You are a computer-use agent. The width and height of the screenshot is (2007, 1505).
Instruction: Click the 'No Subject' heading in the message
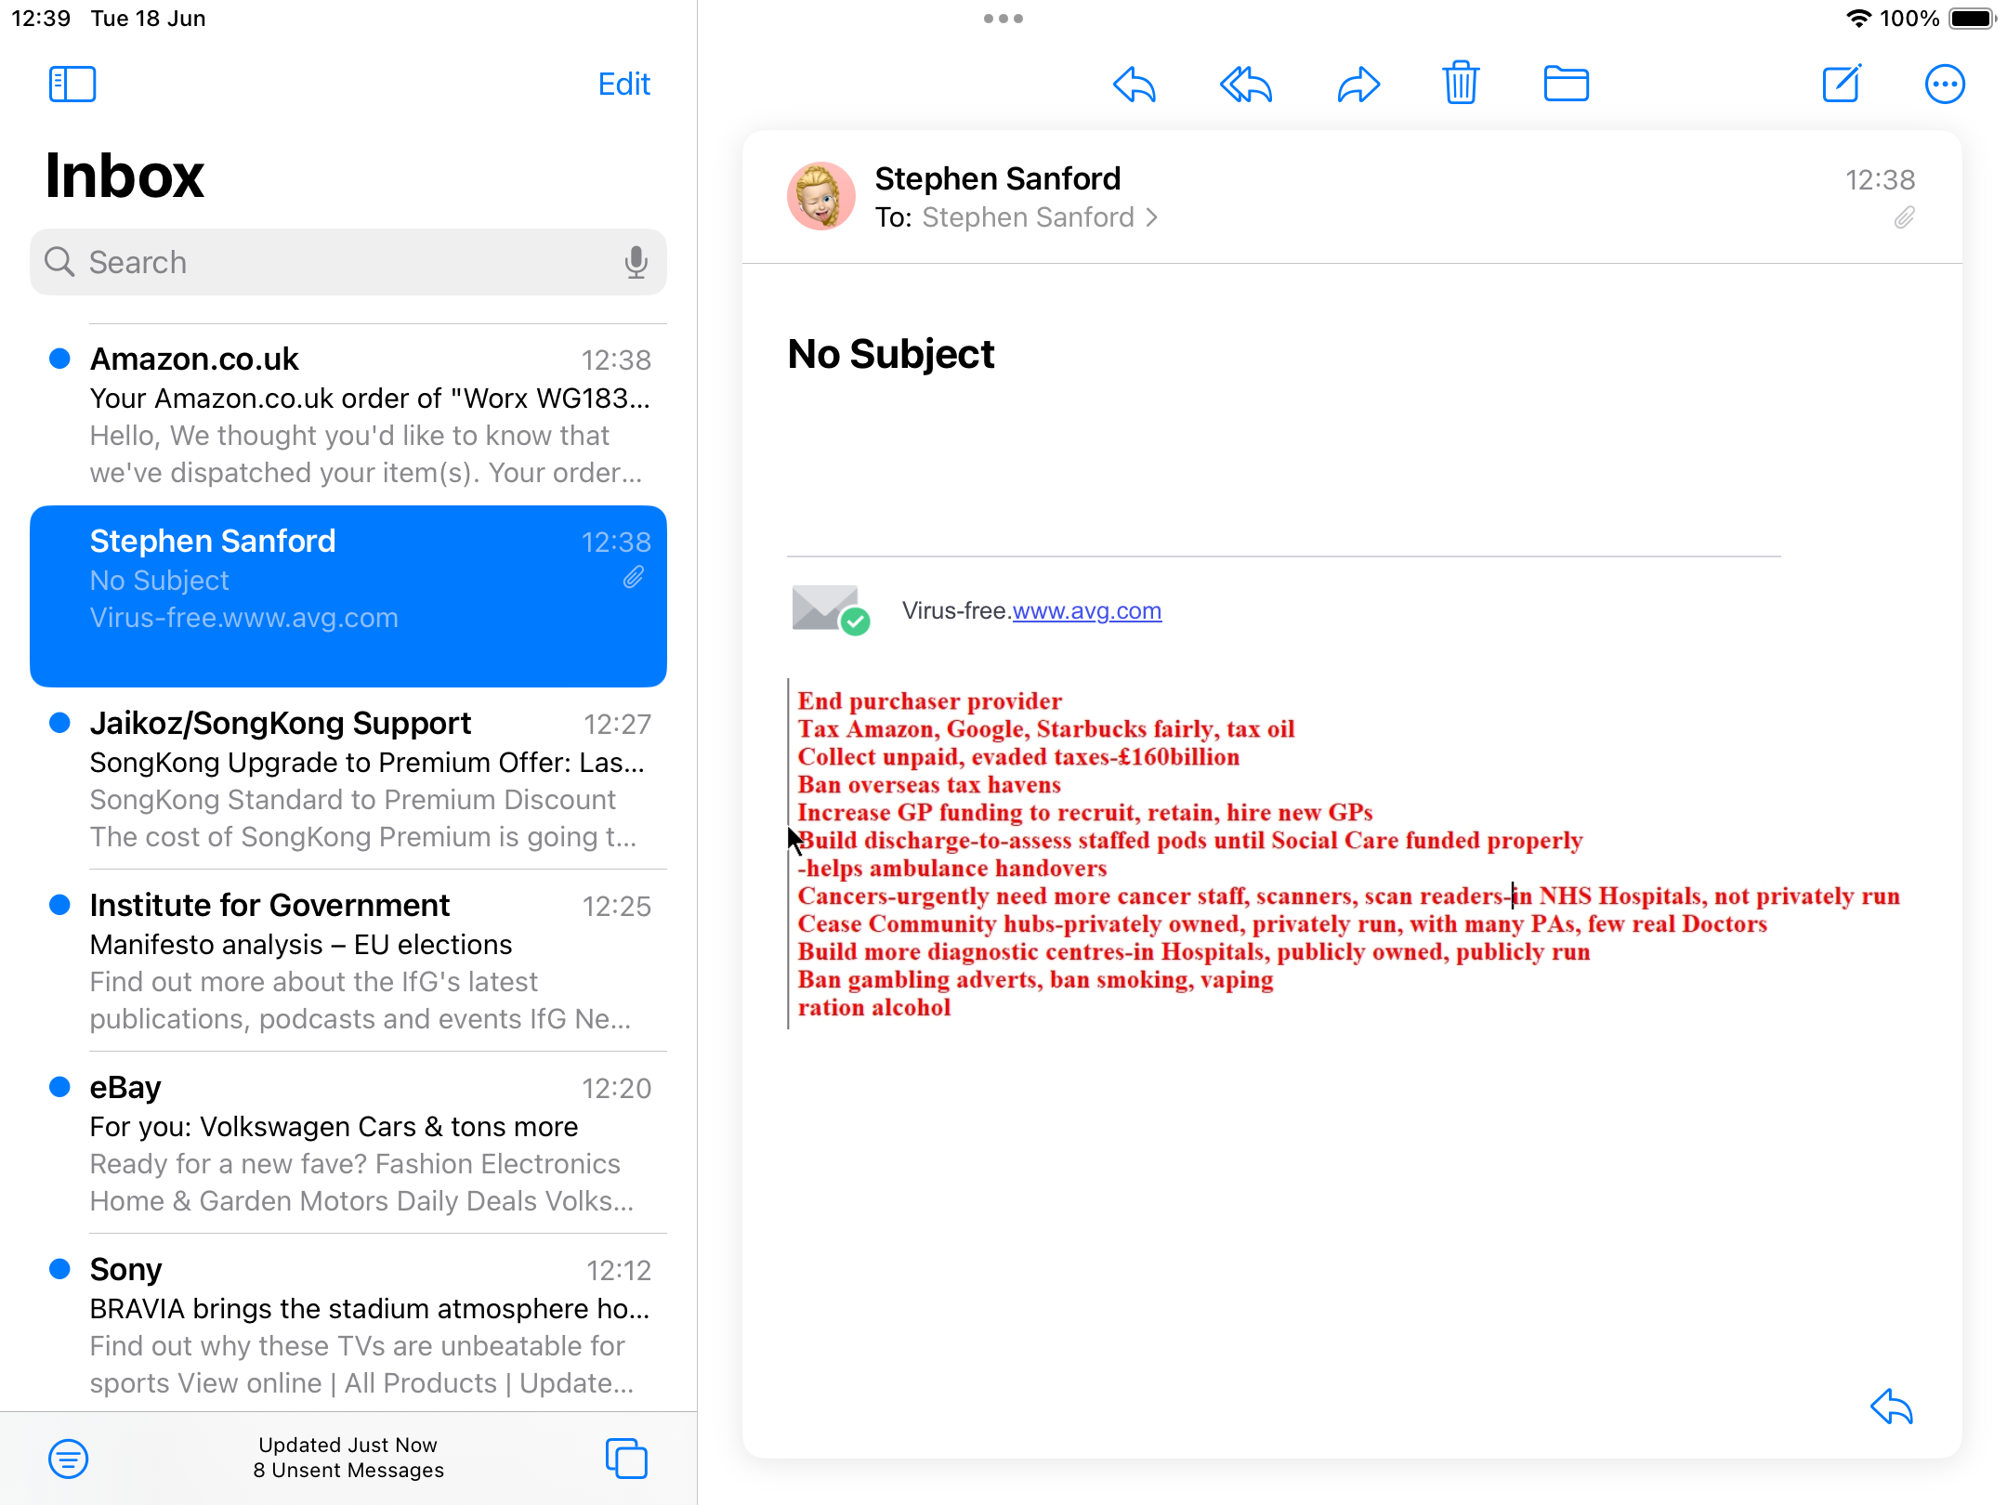point(891,354)
